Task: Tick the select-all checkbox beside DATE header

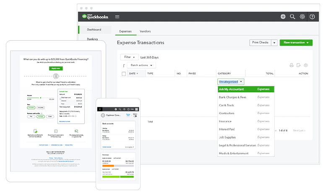Action: pyautogui.click(x=124, y=74)
